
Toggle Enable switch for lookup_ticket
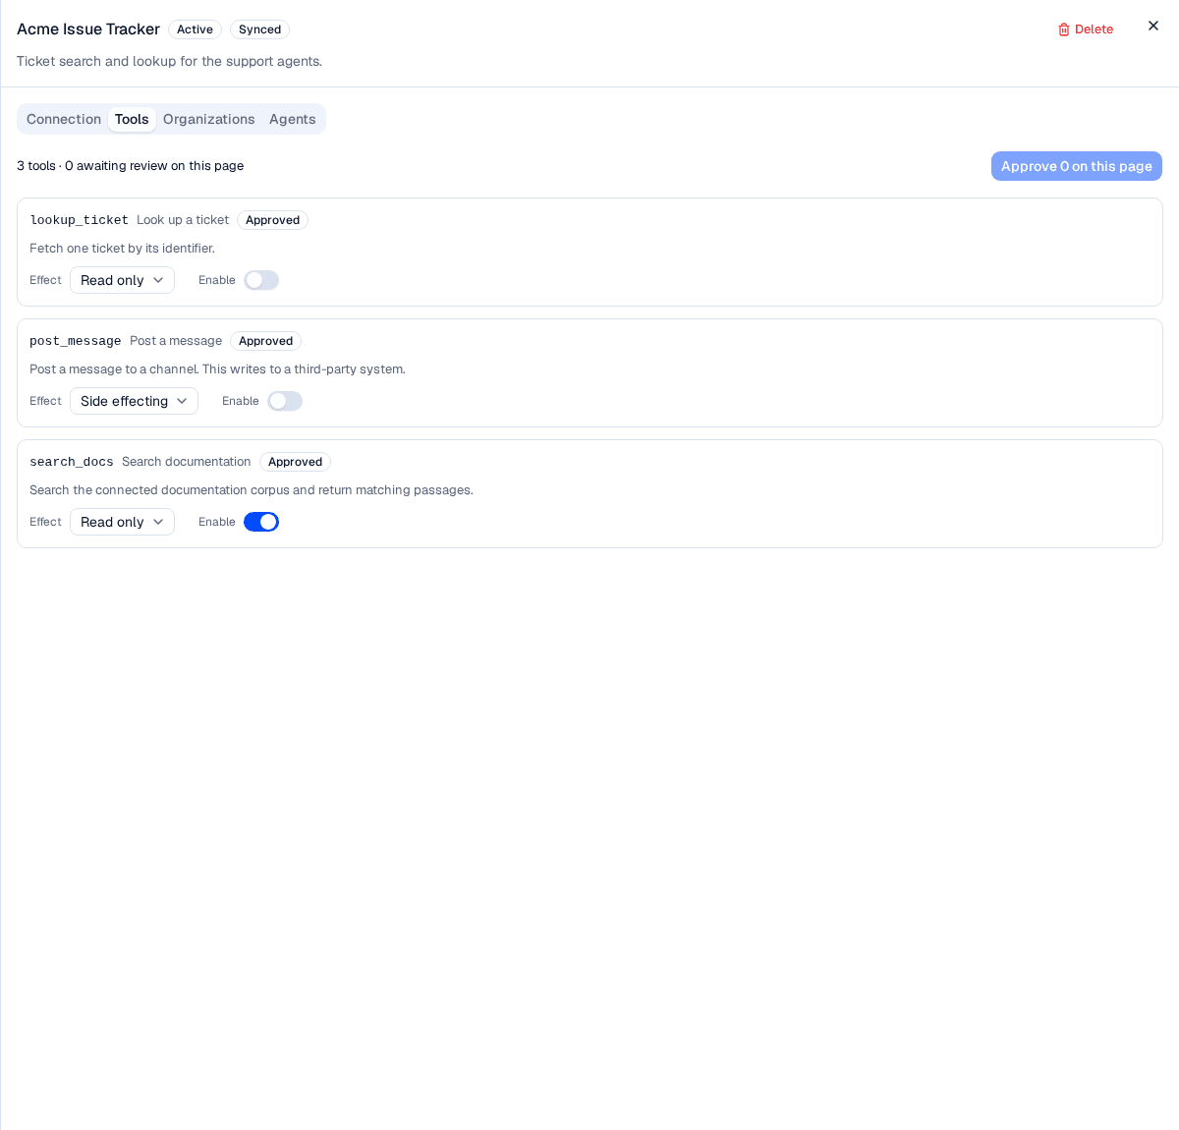261,280
